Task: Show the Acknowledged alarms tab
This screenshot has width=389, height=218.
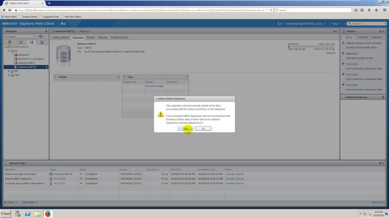Action: click(377, 37)
